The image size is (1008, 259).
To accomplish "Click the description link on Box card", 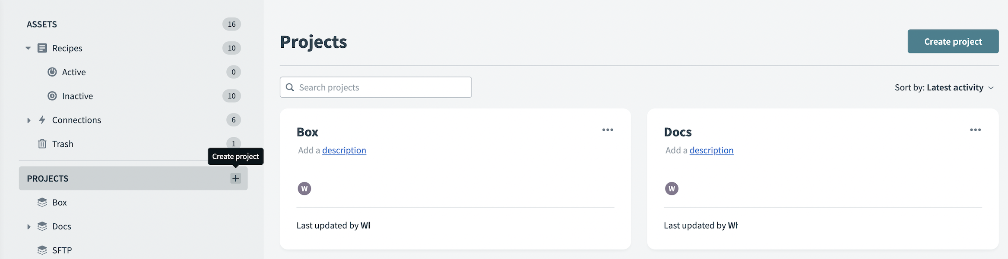I will [x=344, y=150].
